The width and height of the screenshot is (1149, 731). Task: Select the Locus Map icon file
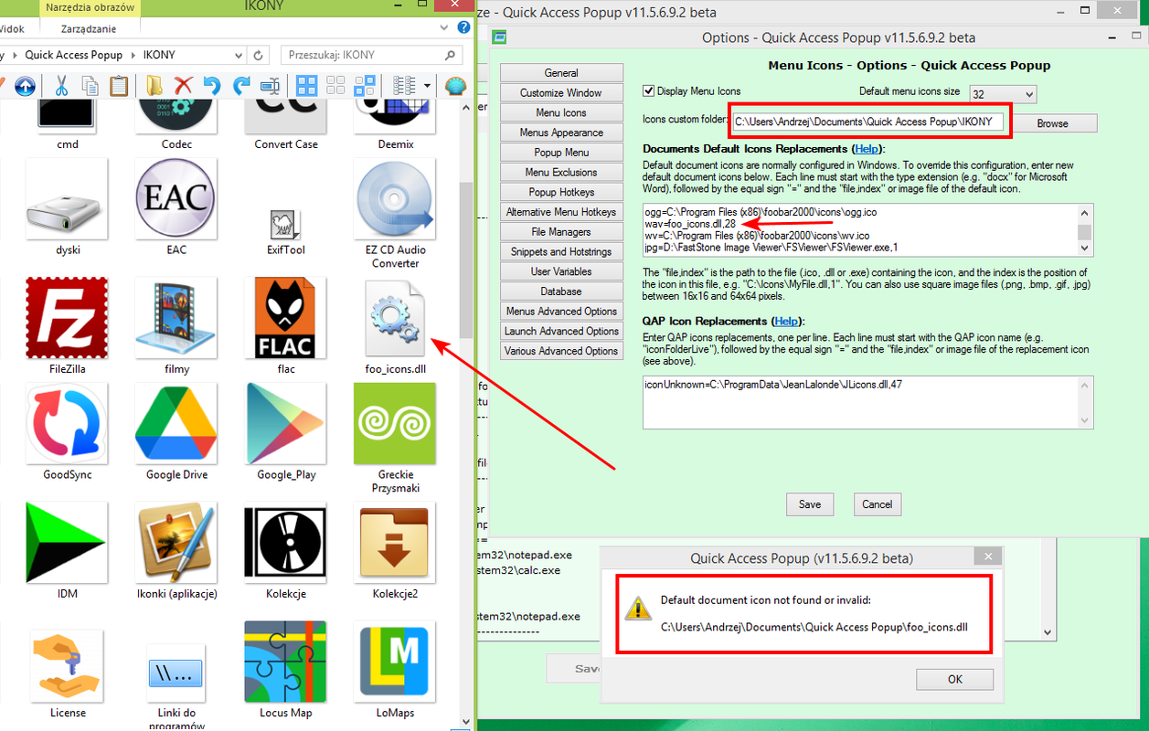click(286, 670)
